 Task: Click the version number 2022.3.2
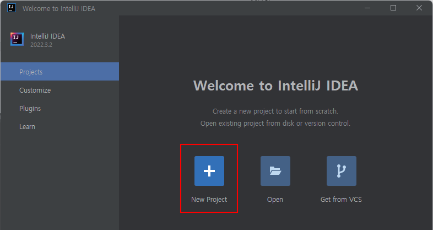(41, 45)
